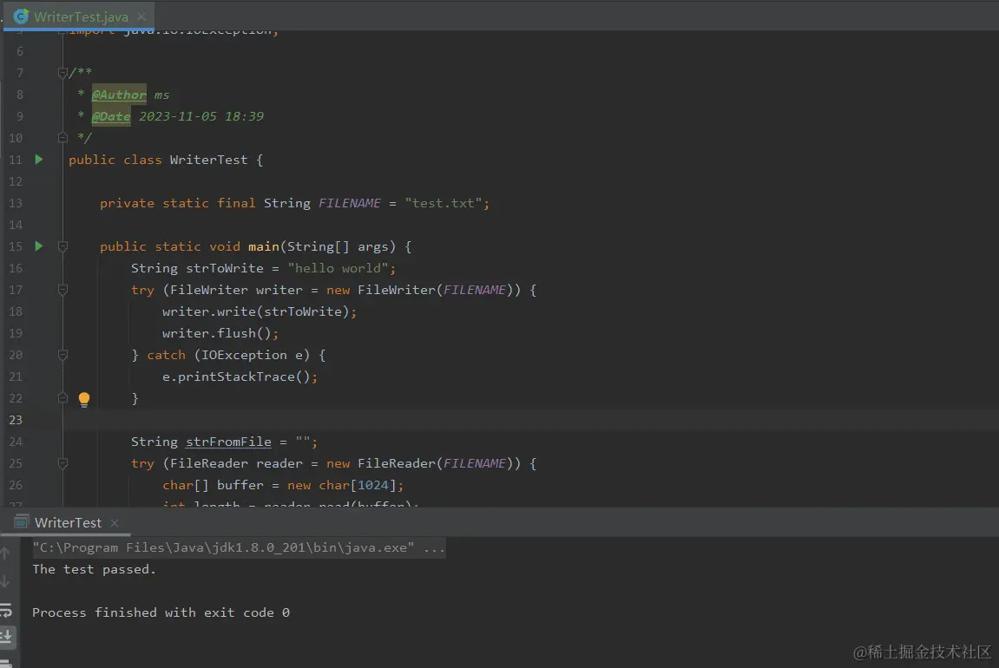
Task: Click the main method name
Action: click(x=264, y=246)
